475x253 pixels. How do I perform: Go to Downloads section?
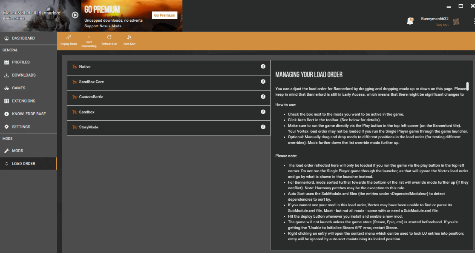29,75
